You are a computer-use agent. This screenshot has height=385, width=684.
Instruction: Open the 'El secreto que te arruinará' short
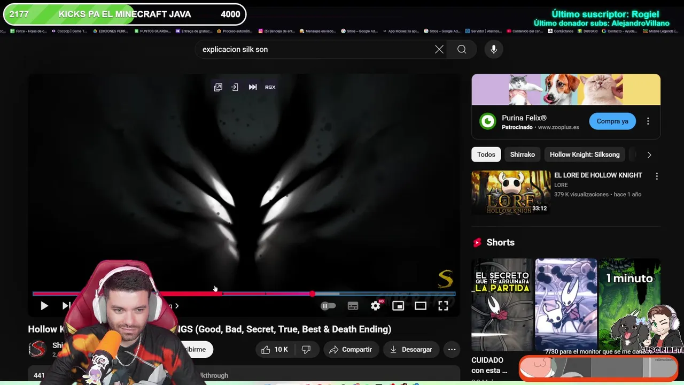point(502,305)
